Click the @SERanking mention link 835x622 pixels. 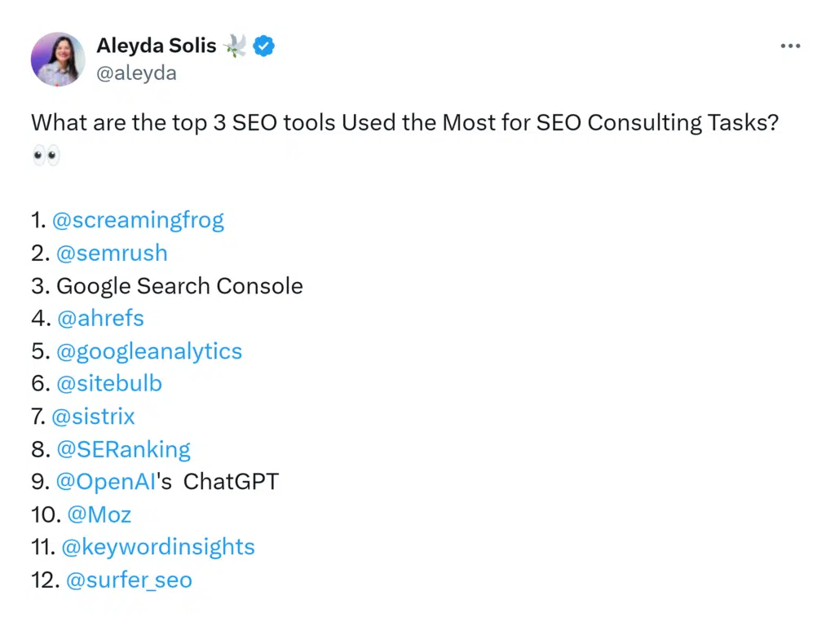coord(123,449)
